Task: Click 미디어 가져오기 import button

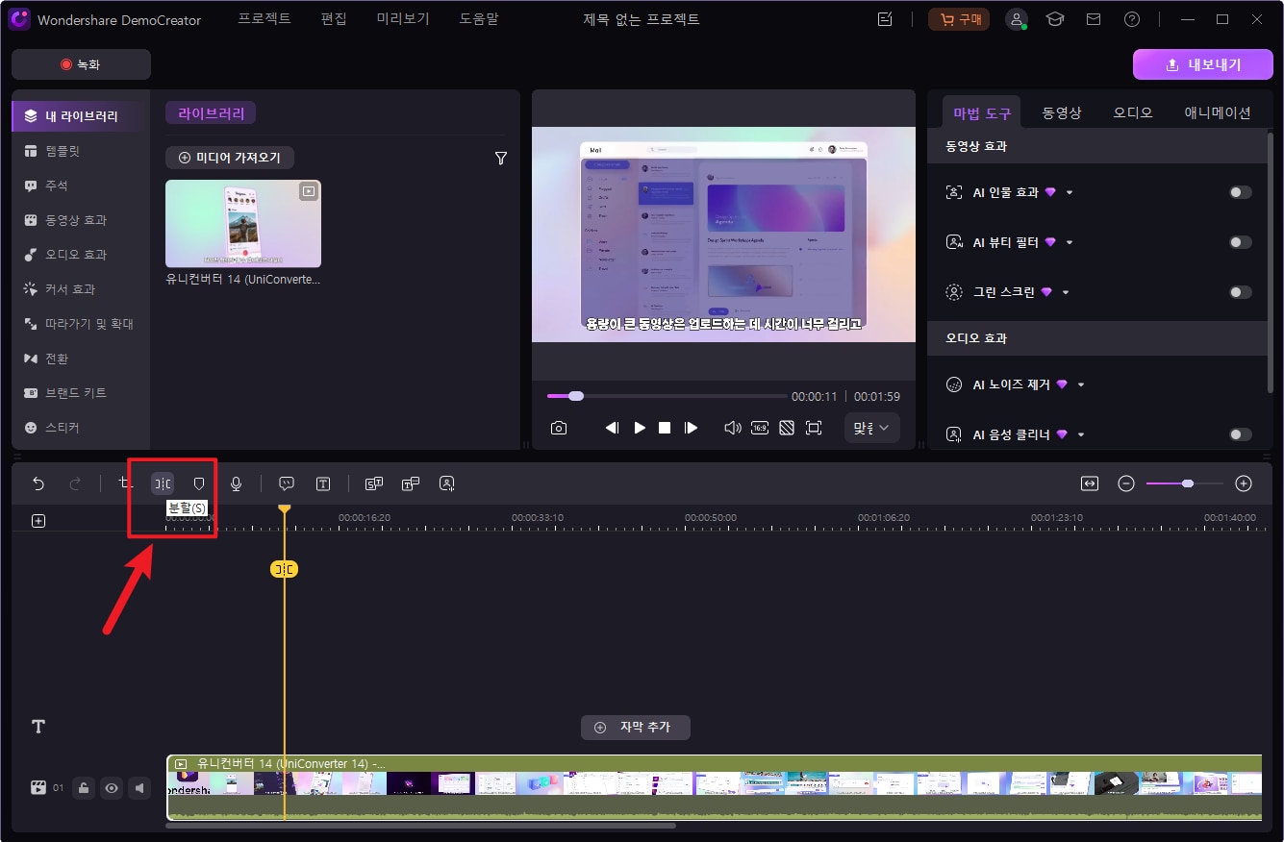Action: pyautogui.click(x=230, y=158)
